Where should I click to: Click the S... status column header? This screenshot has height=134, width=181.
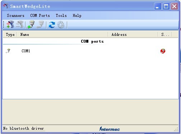165,34
